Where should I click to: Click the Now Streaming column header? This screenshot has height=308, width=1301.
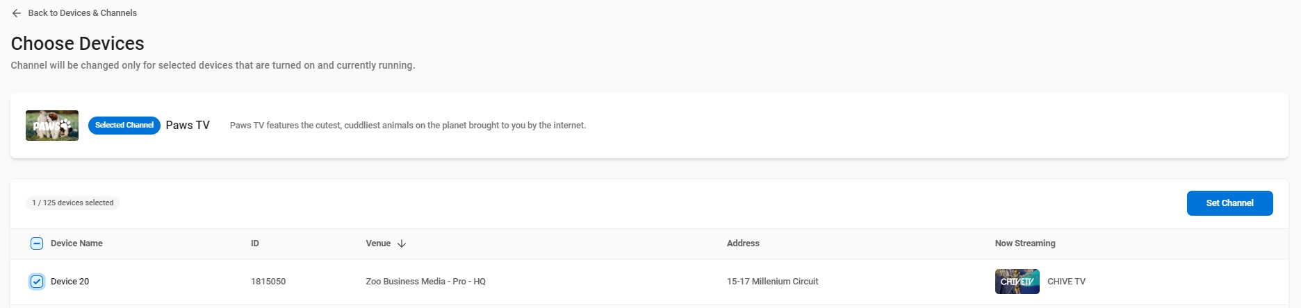click(x=1025, y=243)
